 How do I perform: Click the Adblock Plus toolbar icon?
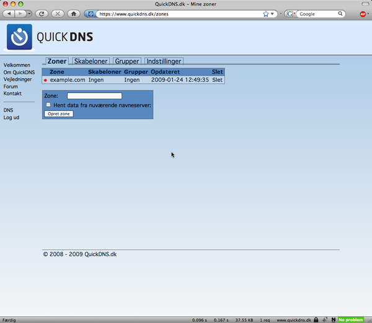tap(363, 13)
